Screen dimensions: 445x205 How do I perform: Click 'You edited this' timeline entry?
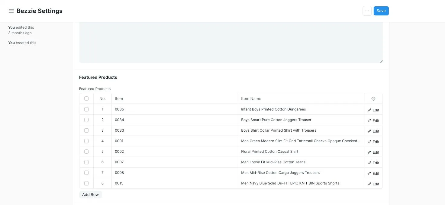[21, 27]
